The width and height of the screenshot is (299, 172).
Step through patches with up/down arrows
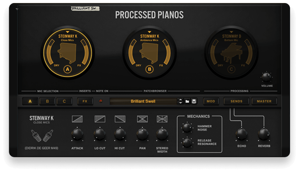click(x=180, y=101)
